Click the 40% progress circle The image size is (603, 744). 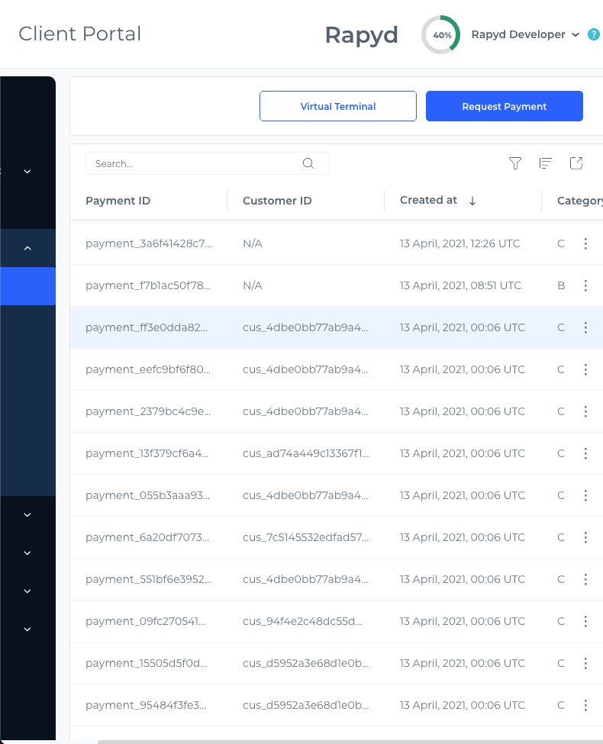[441, 34]
